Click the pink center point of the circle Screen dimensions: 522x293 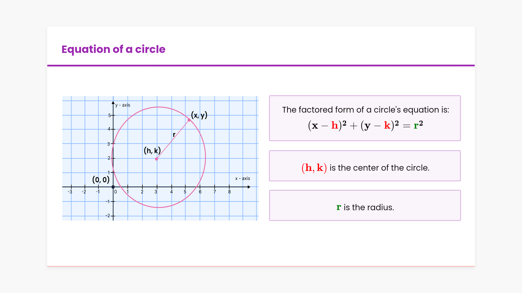point(157,159)
